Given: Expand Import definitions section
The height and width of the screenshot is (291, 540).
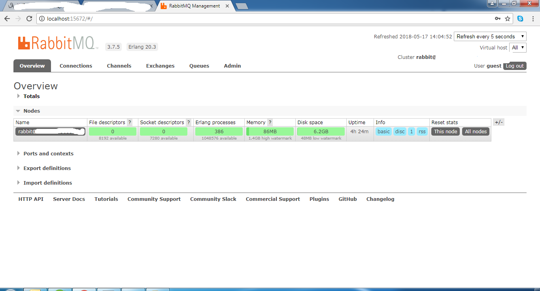Looking at the screenshot, I should 44,183.
